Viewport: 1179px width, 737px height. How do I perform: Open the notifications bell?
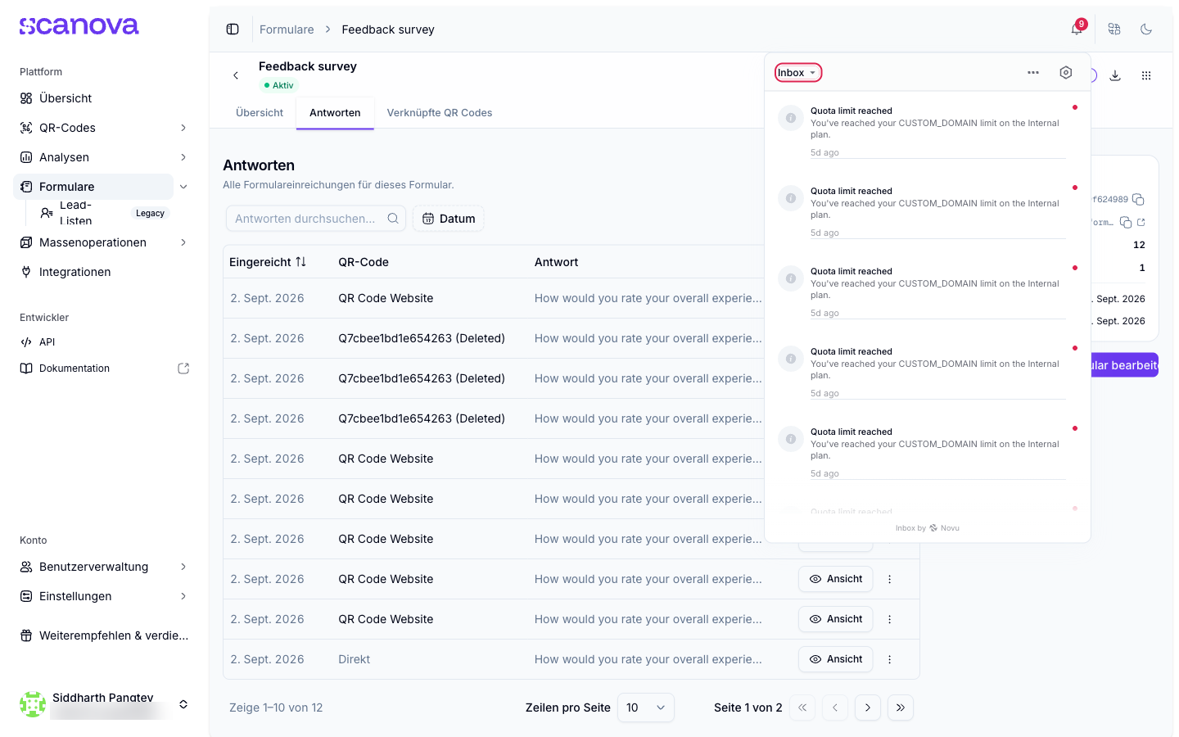click(x=1077, y=29)
